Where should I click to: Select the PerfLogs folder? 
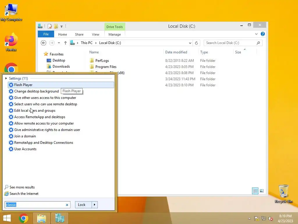click(x=102, y=61)
